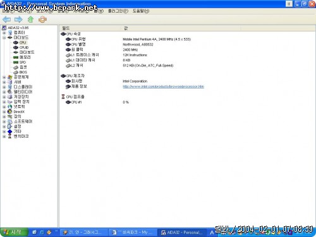This screenshot has width=316, height=237.
Task: Select the "512 KB (On-Die, ATC, Full-Speed)" value
Action: pyautogui.click(x=148, y=66)
